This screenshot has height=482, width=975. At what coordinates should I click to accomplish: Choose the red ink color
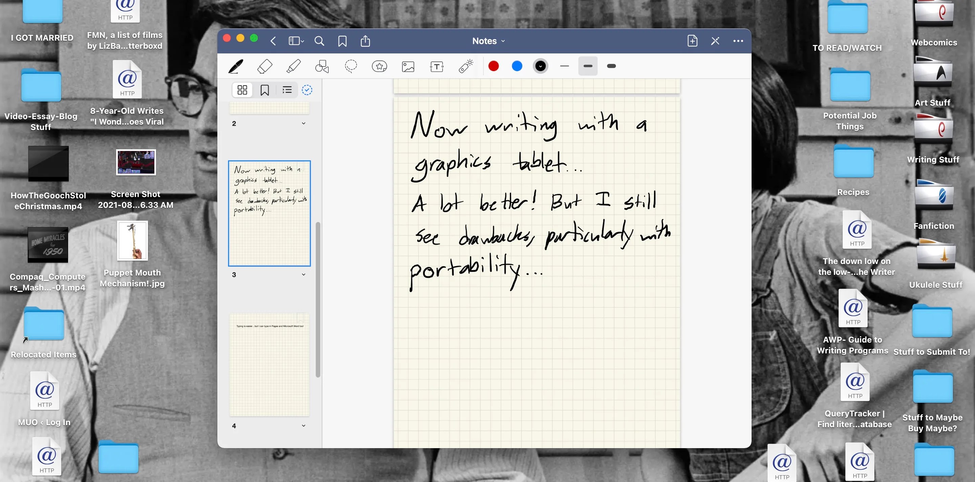click(493, 66)
